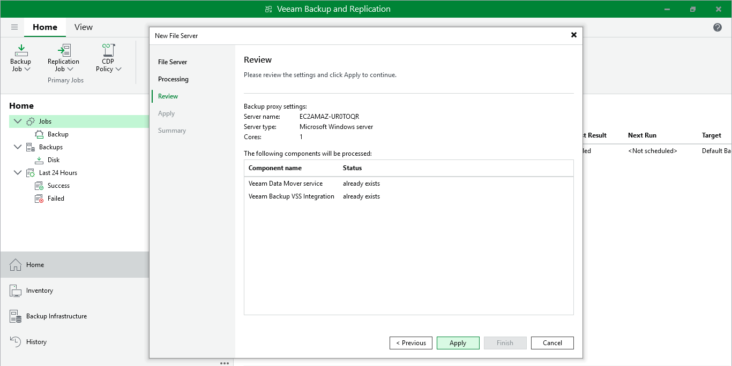Select the Backups tree item
Viewport: 732px width, 366px height.
coord(51,147)
